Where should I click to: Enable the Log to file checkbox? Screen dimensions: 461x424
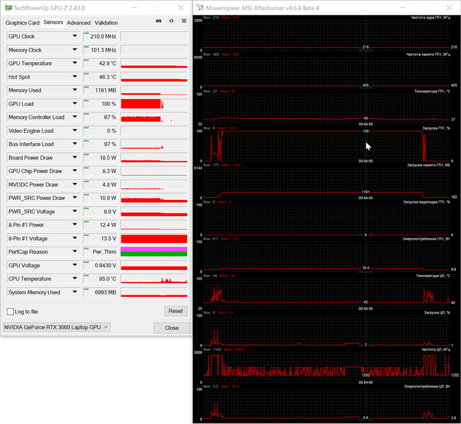(11, 312)
